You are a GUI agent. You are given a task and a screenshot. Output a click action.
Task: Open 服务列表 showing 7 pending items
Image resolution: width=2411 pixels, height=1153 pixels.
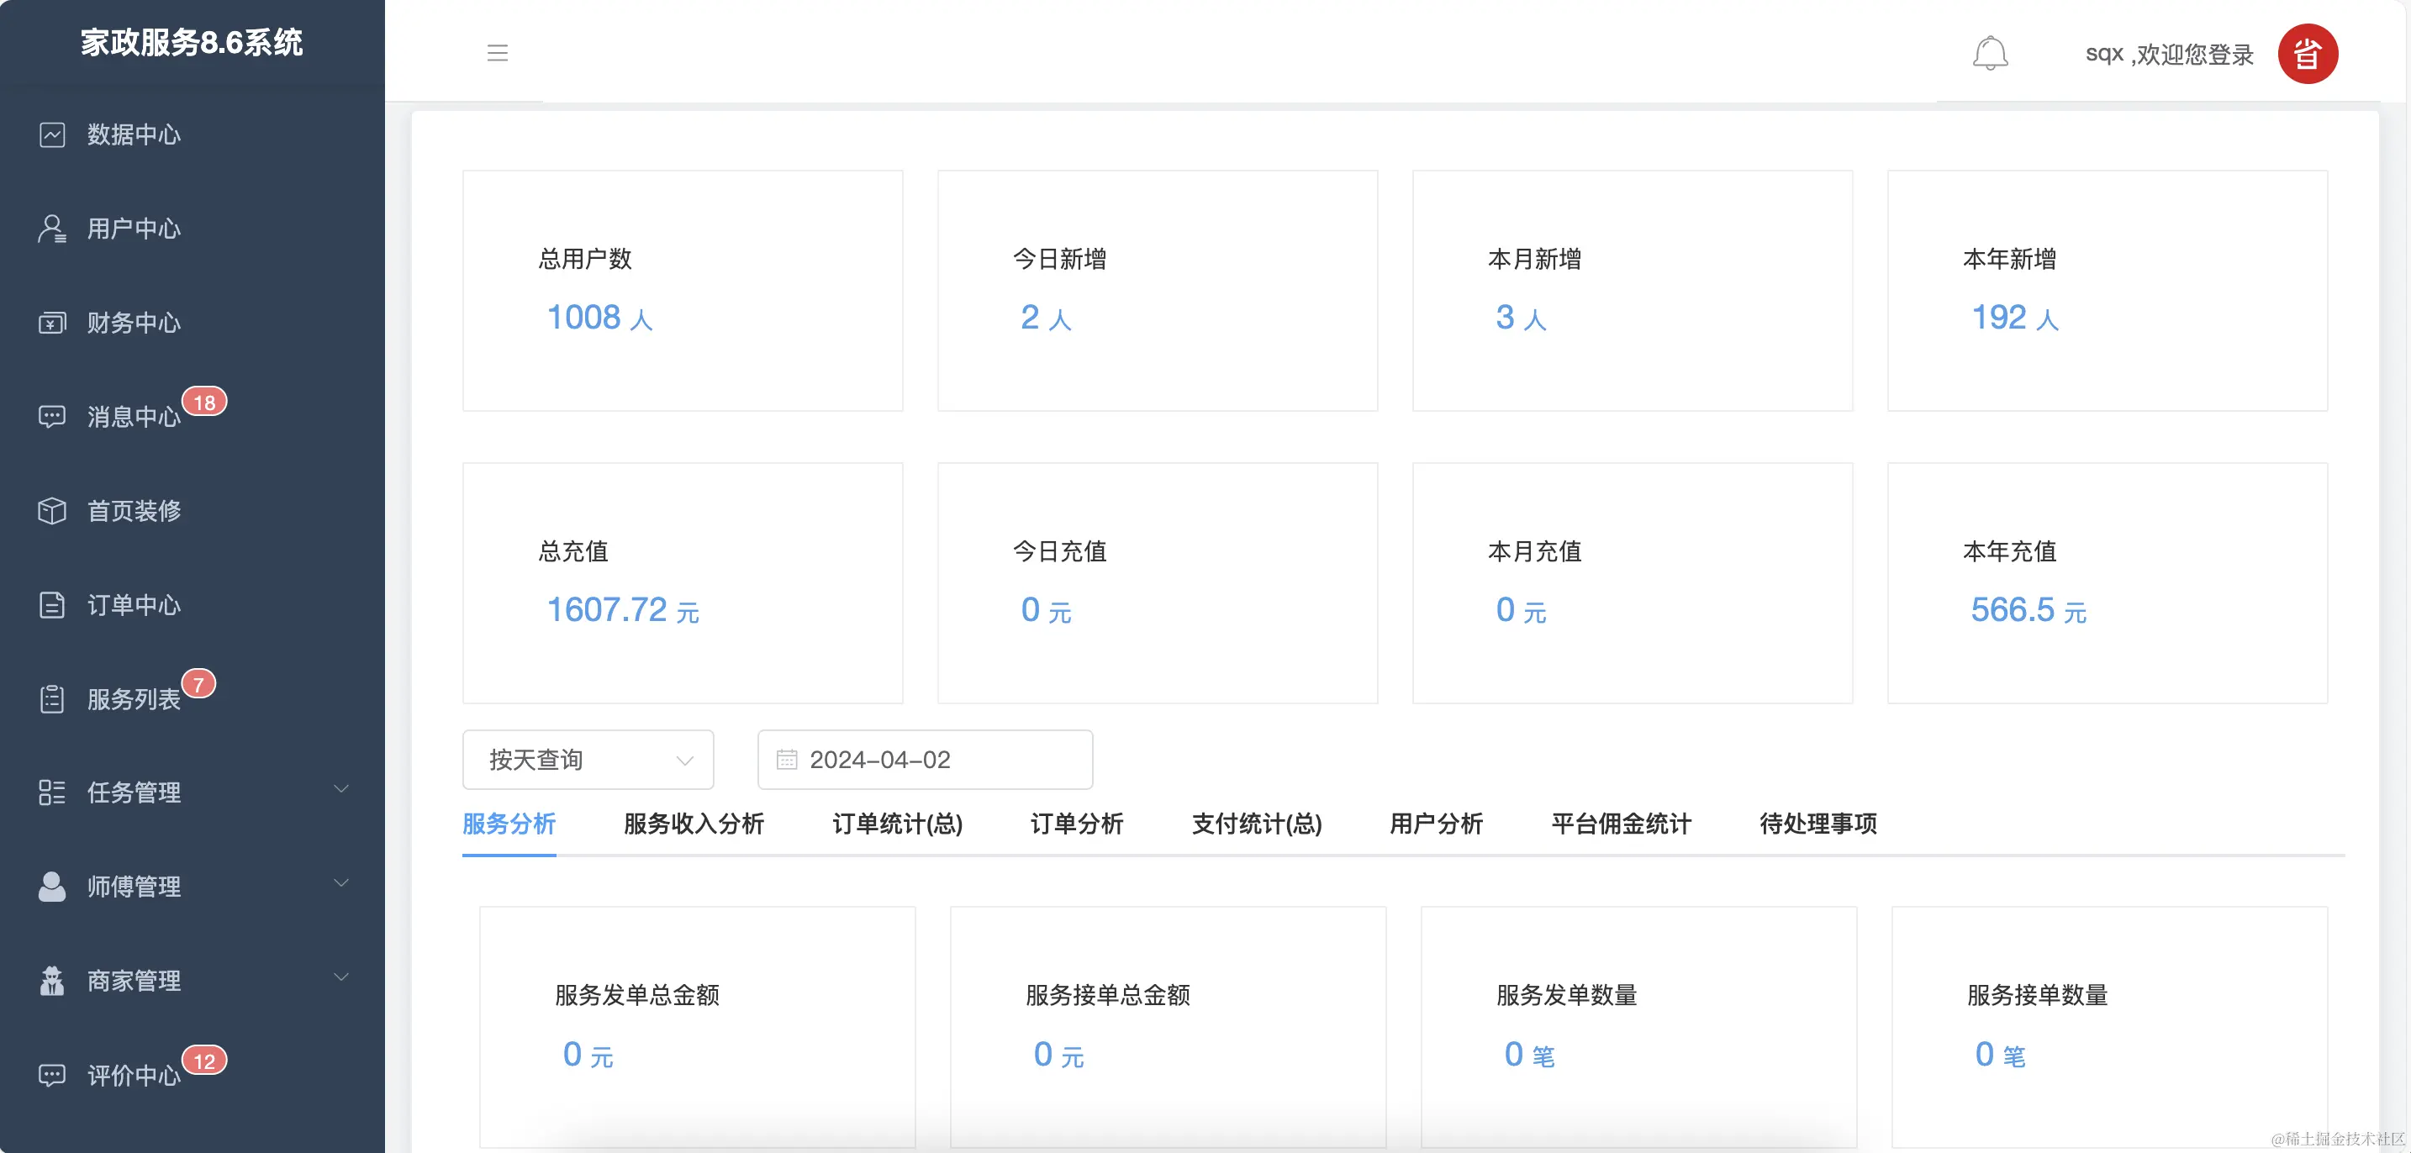point(134,699)
